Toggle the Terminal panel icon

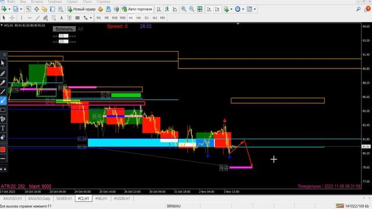point(52,9)
